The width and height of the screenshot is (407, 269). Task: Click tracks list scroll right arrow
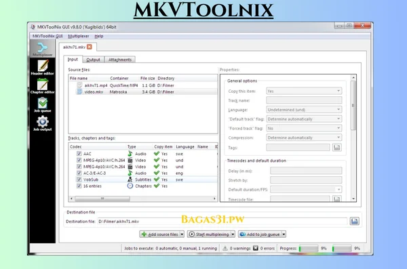pyautogui.click(x=214, y=199)
